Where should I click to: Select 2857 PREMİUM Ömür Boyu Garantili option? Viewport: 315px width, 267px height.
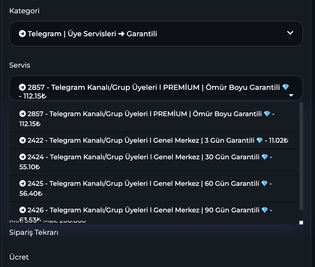click(x=154, y=119)
